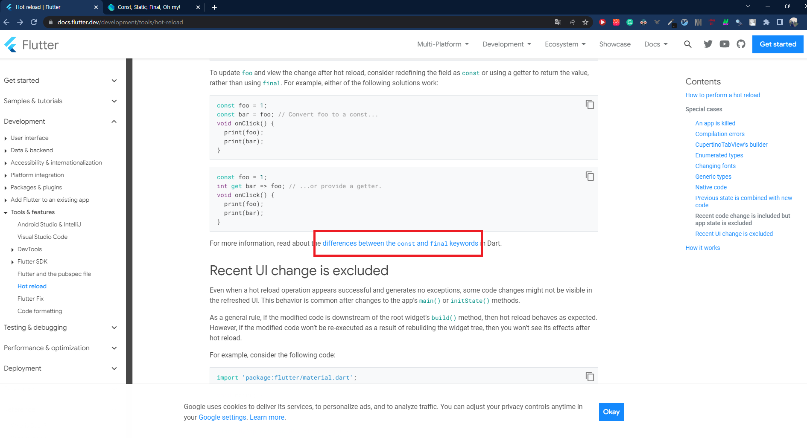The height and width of the screenshot is (438, 807).
Task: Click the translate page icon in address bar
Action: [x=558, y=22]
